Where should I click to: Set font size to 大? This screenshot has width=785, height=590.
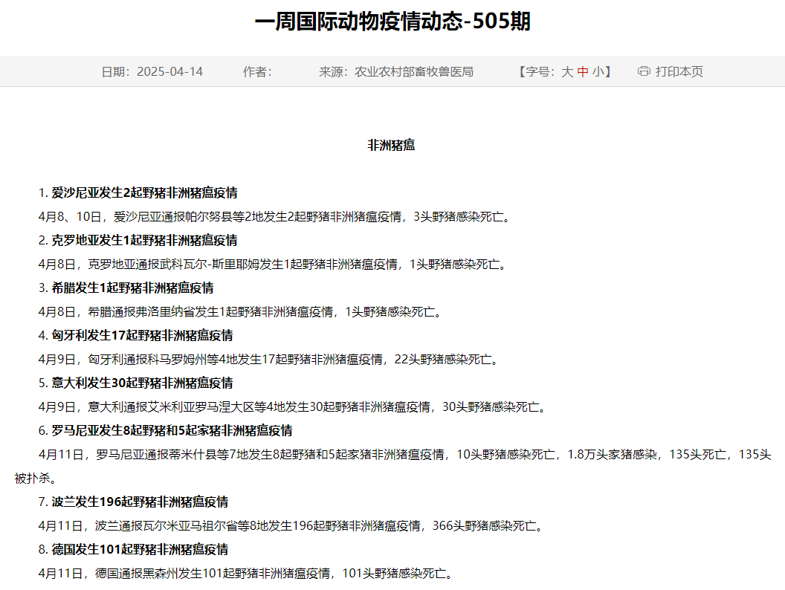click(566, 71)
